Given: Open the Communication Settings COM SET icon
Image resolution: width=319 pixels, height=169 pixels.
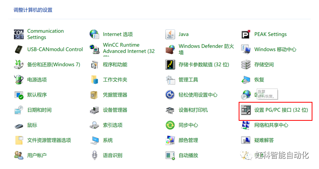Looking at the screenshot, I should pos(19,34).
